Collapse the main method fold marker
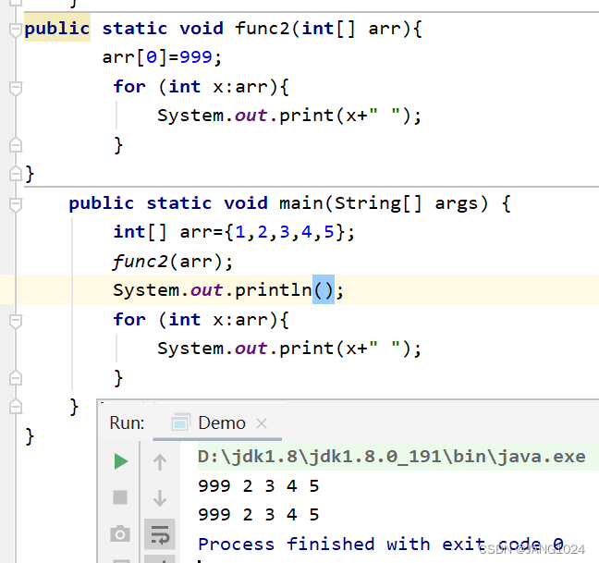The height and width of the screenshot is (563, 599). [x=16, y=204]
